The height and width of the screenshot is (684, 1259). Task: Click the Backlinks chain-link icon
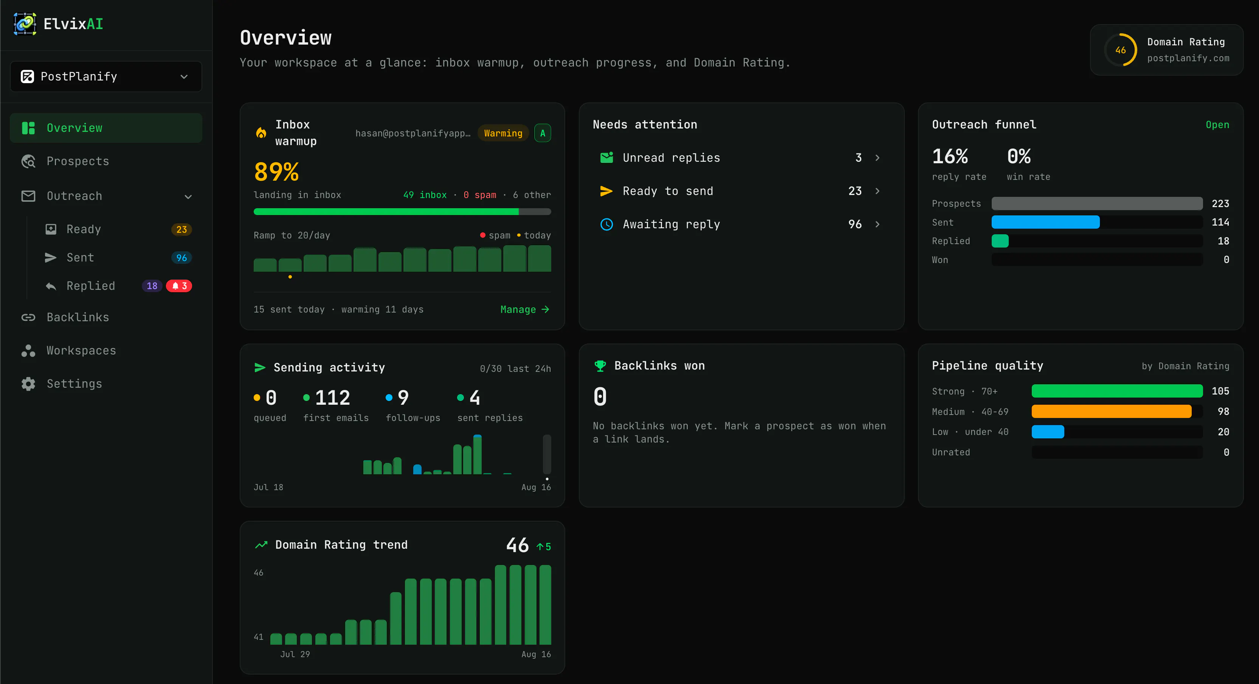(28, 317)
